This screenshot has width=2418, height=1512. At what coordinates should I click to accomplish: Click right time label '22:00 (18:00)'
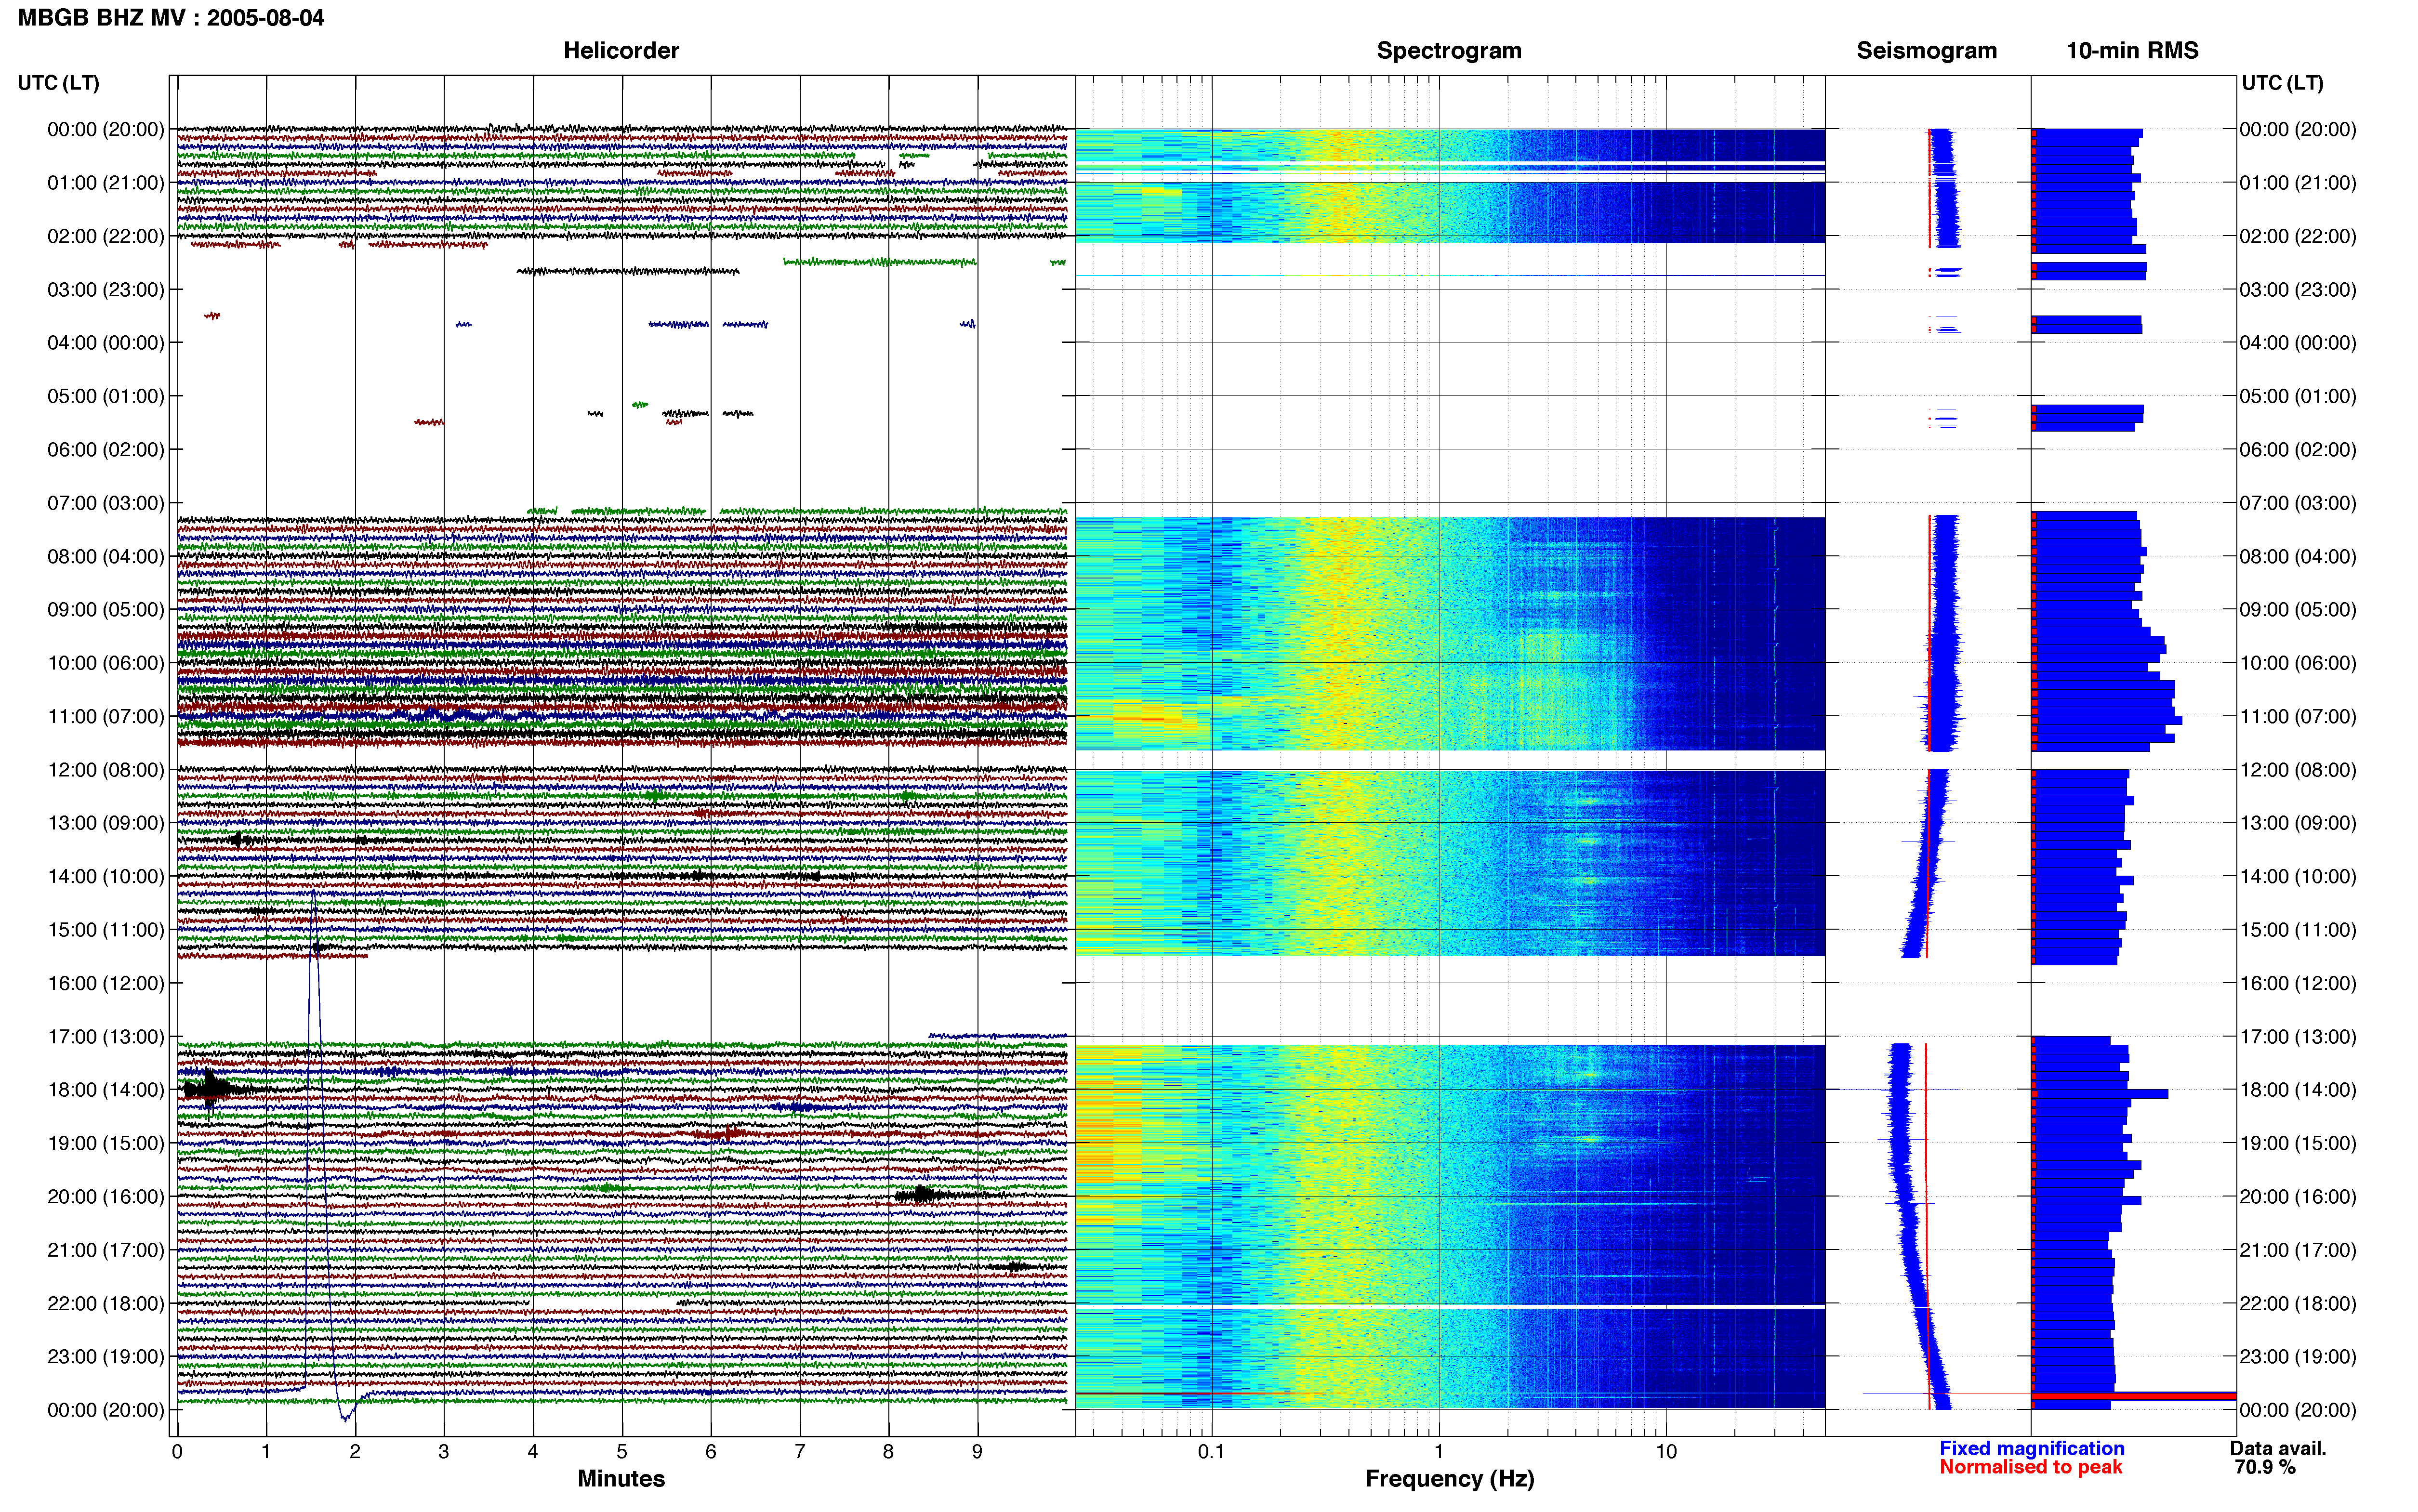2298,1304
